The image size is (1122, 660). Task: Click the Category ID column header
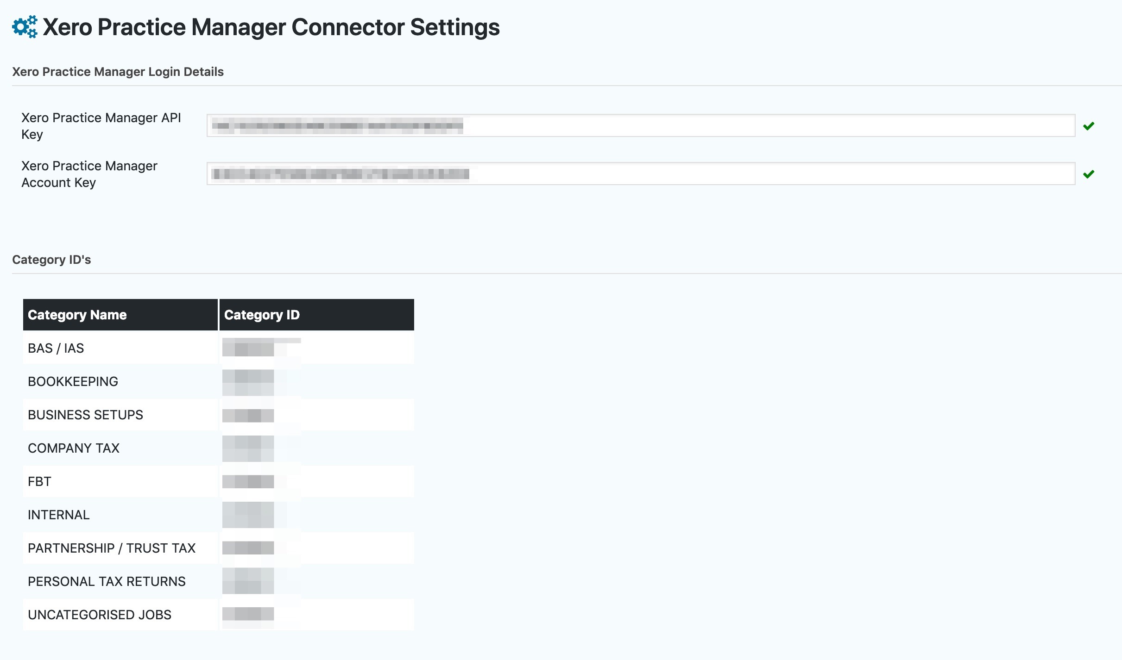pos(317,315)
